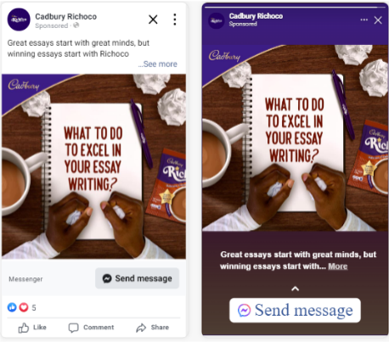Expand post text with See more
The image size is (389, 342).
158,64
